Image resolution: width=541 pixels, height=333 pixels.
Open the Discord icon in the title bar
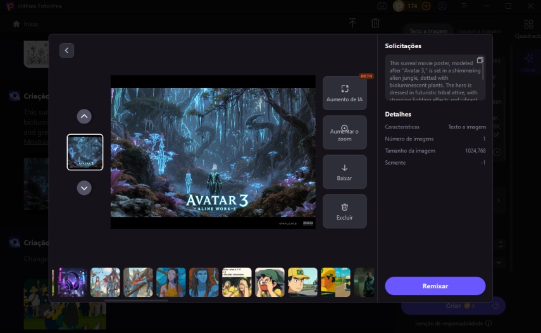(382, 6)
